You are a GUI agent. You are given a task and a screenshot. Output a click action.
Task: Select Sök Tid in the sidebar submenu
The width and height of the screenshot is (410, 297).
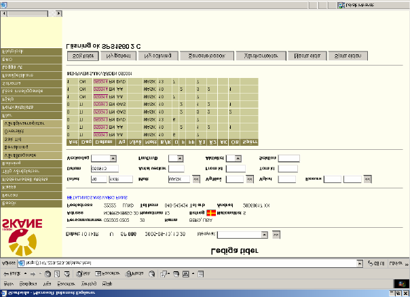click(x=32, y=139)
